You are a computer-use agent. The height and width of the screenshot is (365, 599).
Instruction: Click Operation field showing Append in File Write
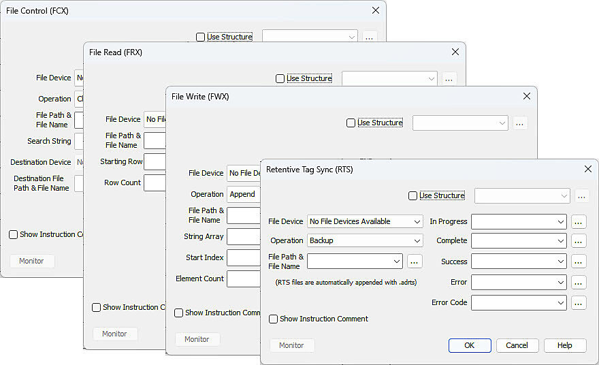point(244,194)
